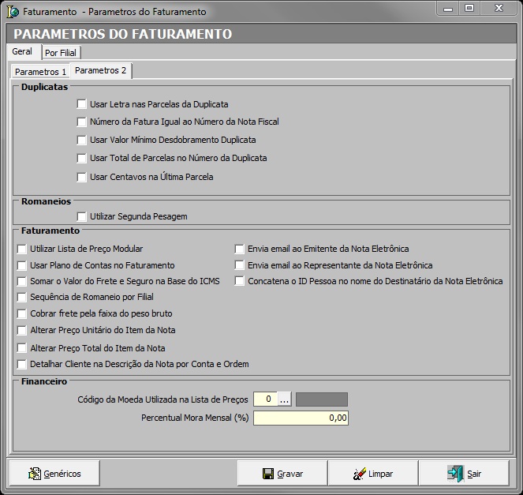Select the Geral tab
523x495 pixels.
(22, 52)
